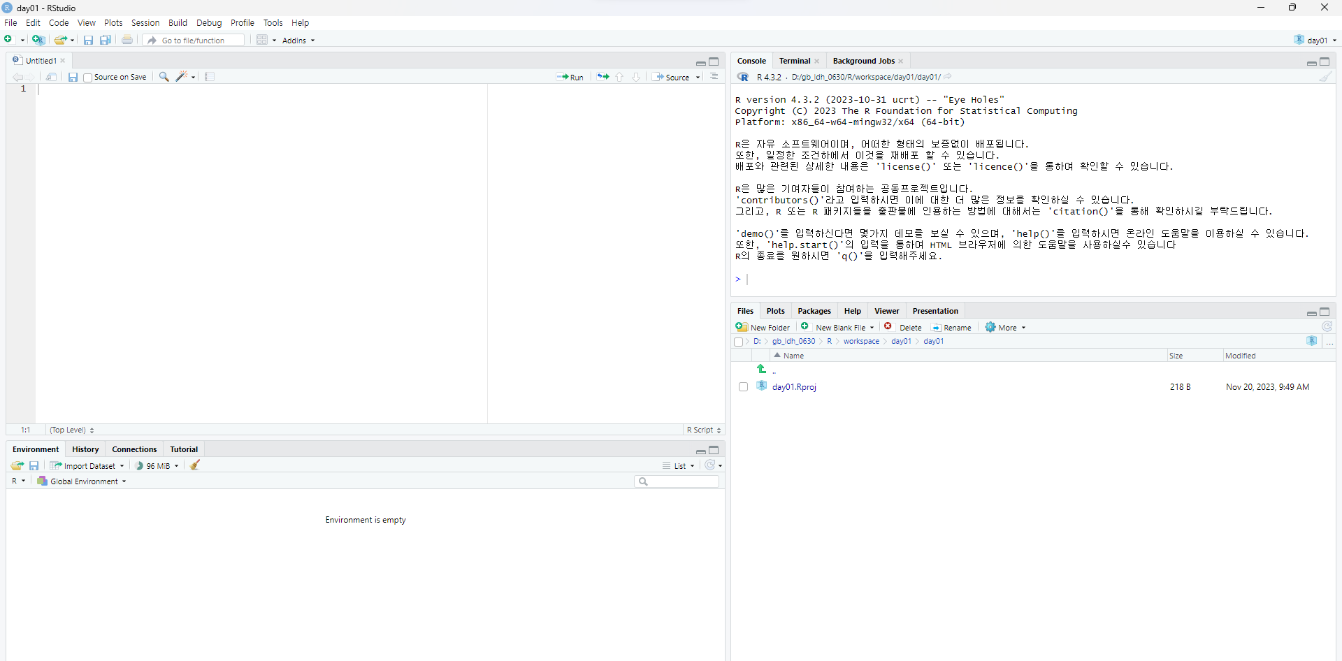Open the Global Environment dropdown

81,481
